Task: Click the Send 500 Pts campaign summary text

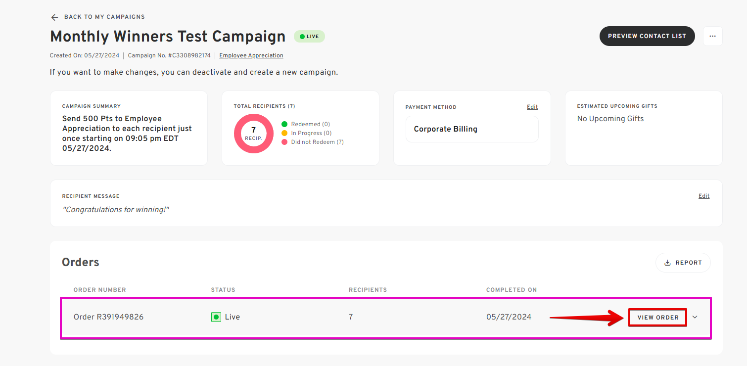Action: [x=127, y=134]
